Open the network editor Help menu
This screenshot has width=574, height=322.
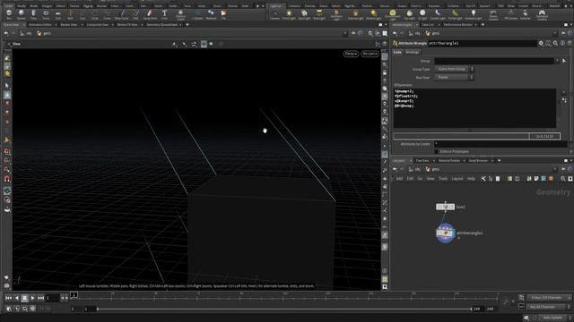point(471,179)
